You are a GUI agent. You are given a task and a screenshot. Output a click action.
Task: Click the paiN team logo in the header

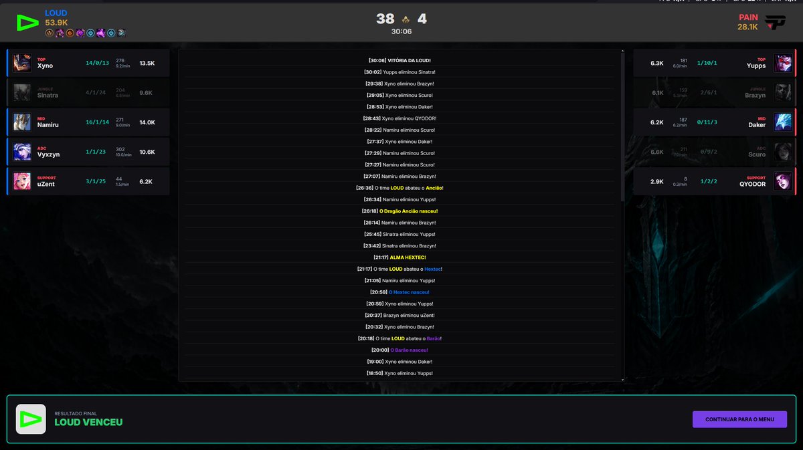776,23
